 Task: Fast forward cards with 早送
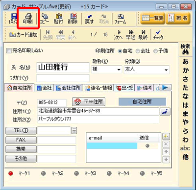pos(131,35)
